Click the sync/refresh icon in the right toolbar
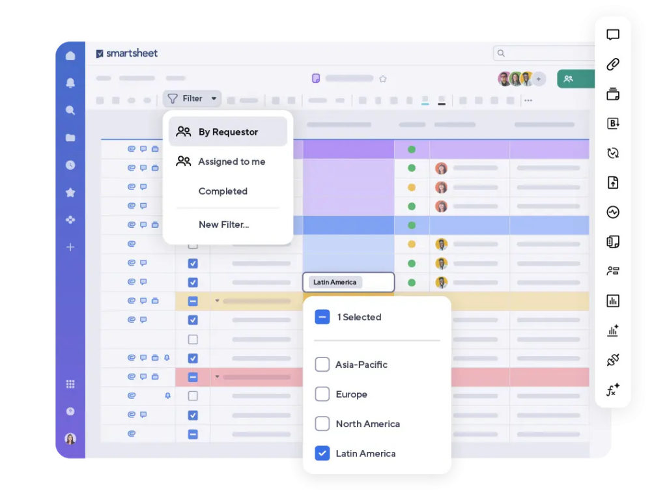 pyautogui.click(x=612, y=153)
